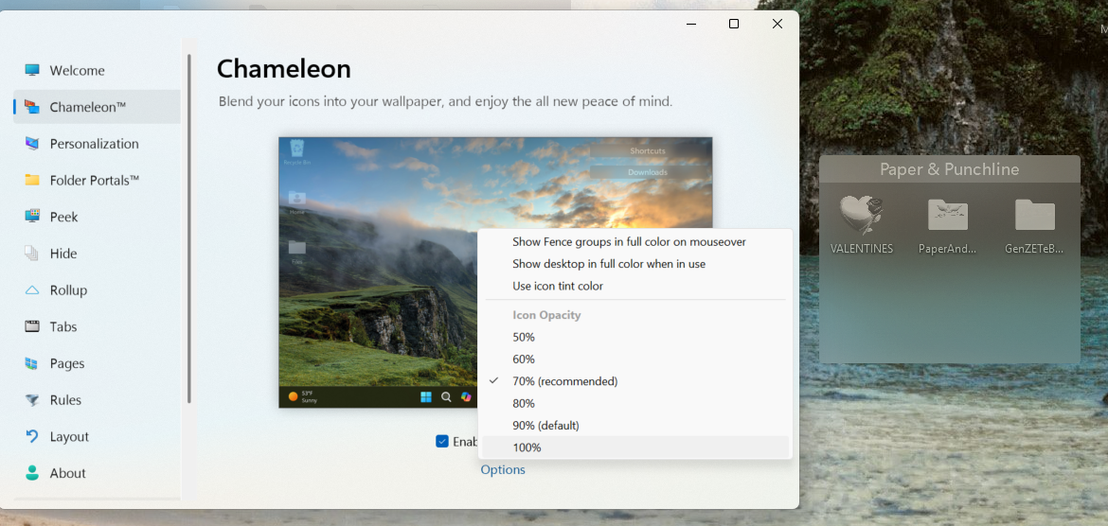This screenshot has height=526, width=1108.
Task: Select the Personalization sidebar icon
Action: (x=32, y=144)
